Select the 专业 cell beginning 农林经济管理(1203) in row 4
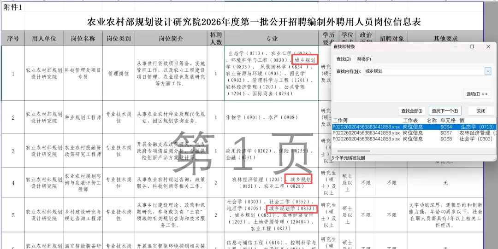 272,183
